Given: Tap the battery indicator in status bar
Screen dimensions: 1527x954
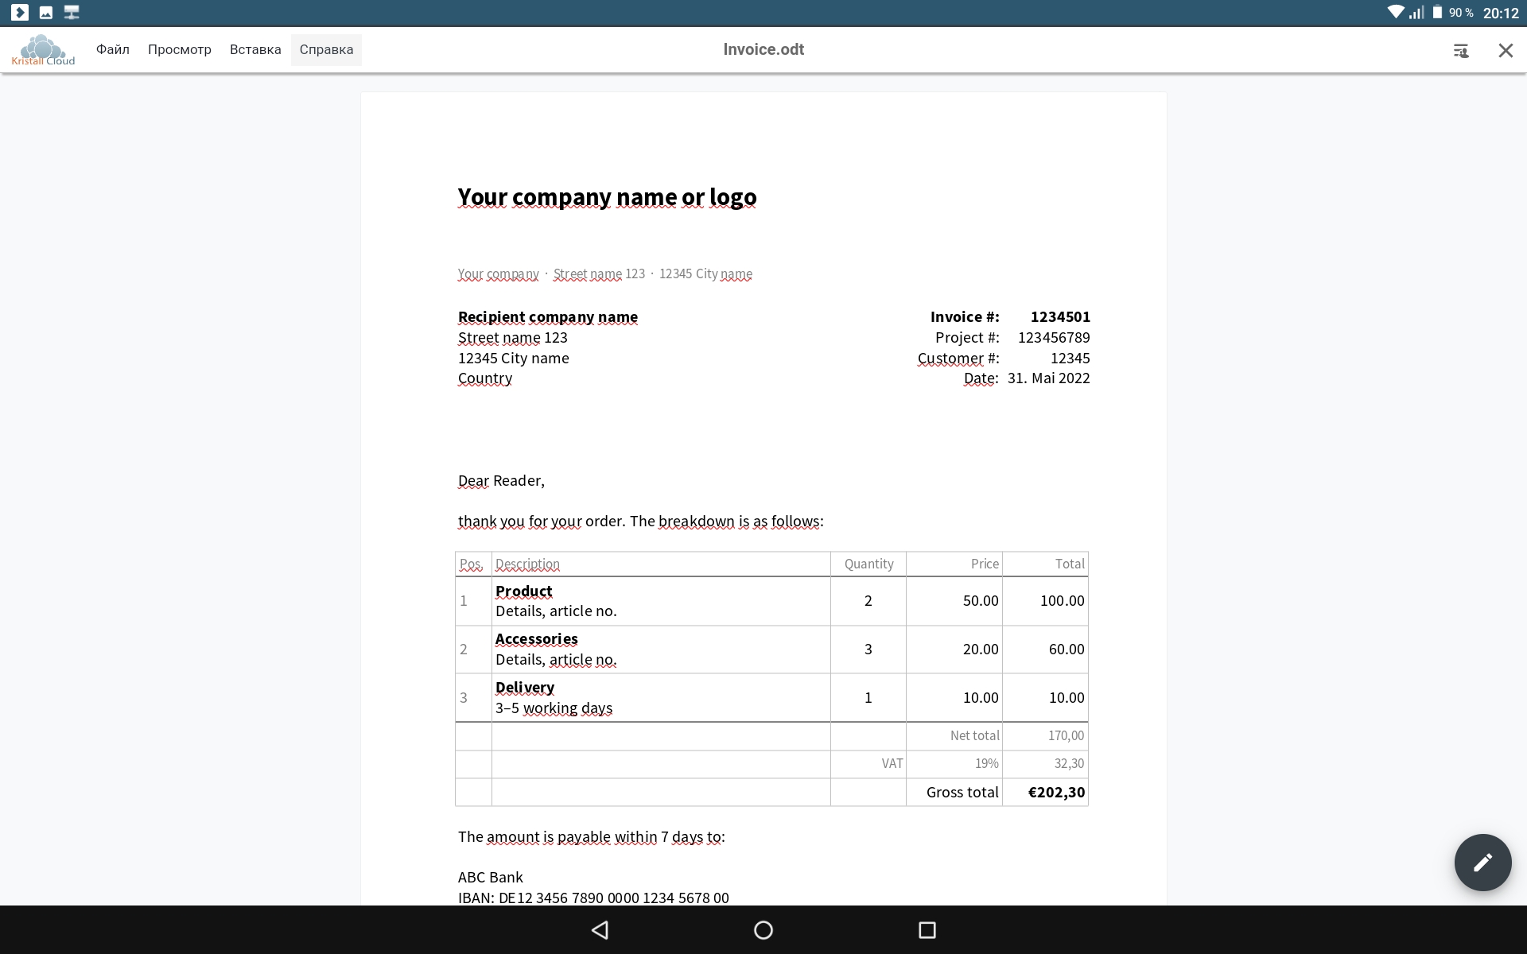Looking at the screenshot, I should click(x=1437, y=13).
